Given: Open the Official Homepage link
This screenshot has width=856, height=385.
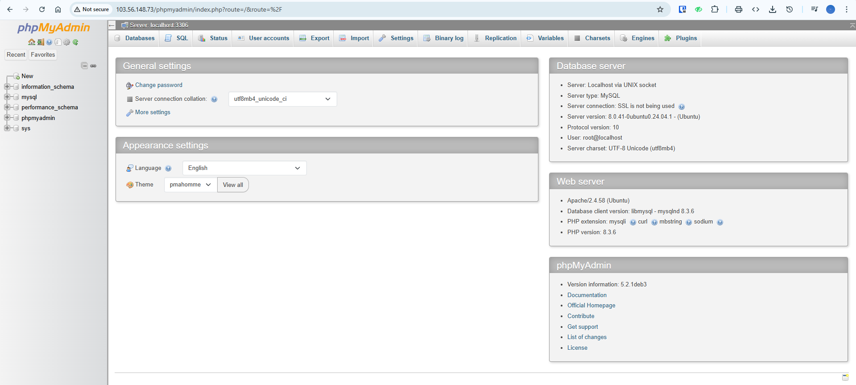Looking at the screenshot, I should [x=591, y=306].
